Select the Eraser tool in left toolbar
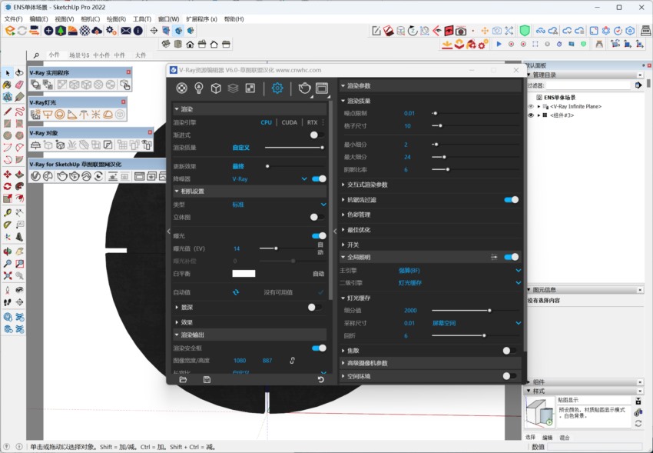Viewport: 653px width, 453px height. 19,85
